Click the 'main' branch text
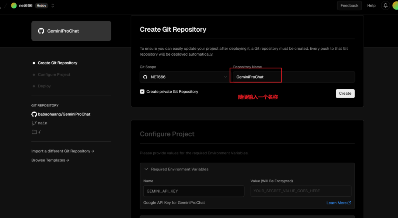This screenshot has width=398, height=218. pos(42,123)
